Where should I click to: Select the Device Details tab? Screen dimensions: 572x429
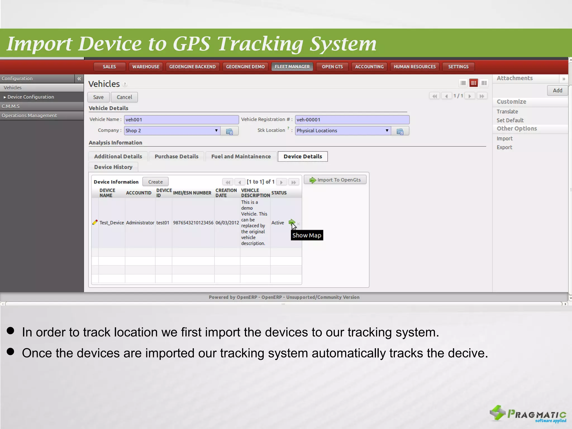(303, 156)
